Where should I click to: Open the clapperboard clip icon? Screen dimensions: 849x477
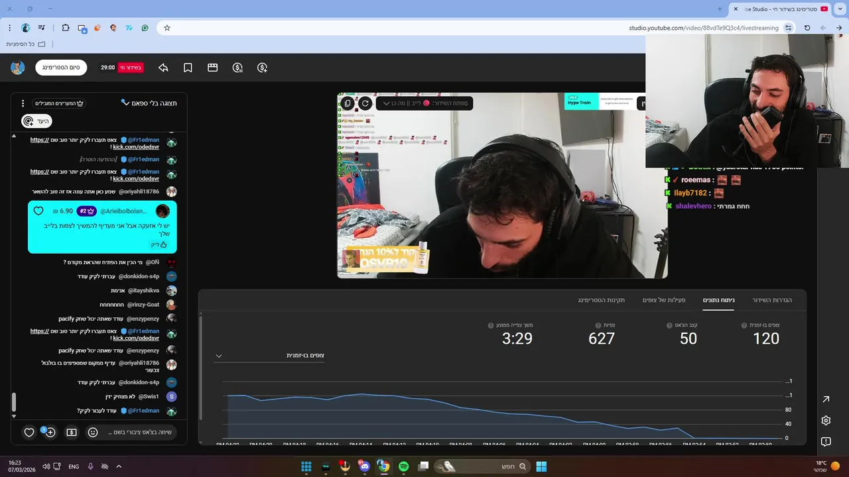(212, 68)
